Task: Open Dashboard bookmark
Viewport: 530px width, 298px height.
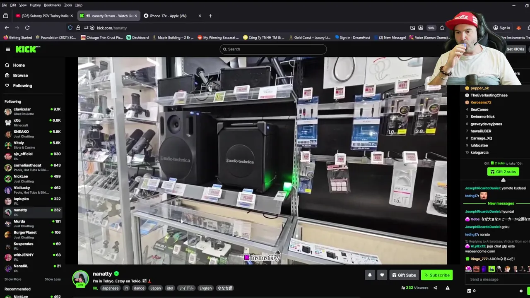Action: [137, 37]
